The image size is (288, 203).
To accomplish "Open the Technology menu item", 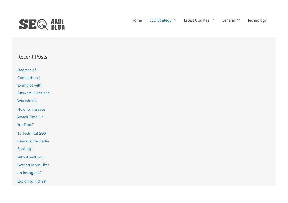I will pos(257,20).
